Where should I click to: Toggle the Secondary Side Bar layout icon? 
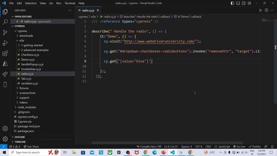244,3
